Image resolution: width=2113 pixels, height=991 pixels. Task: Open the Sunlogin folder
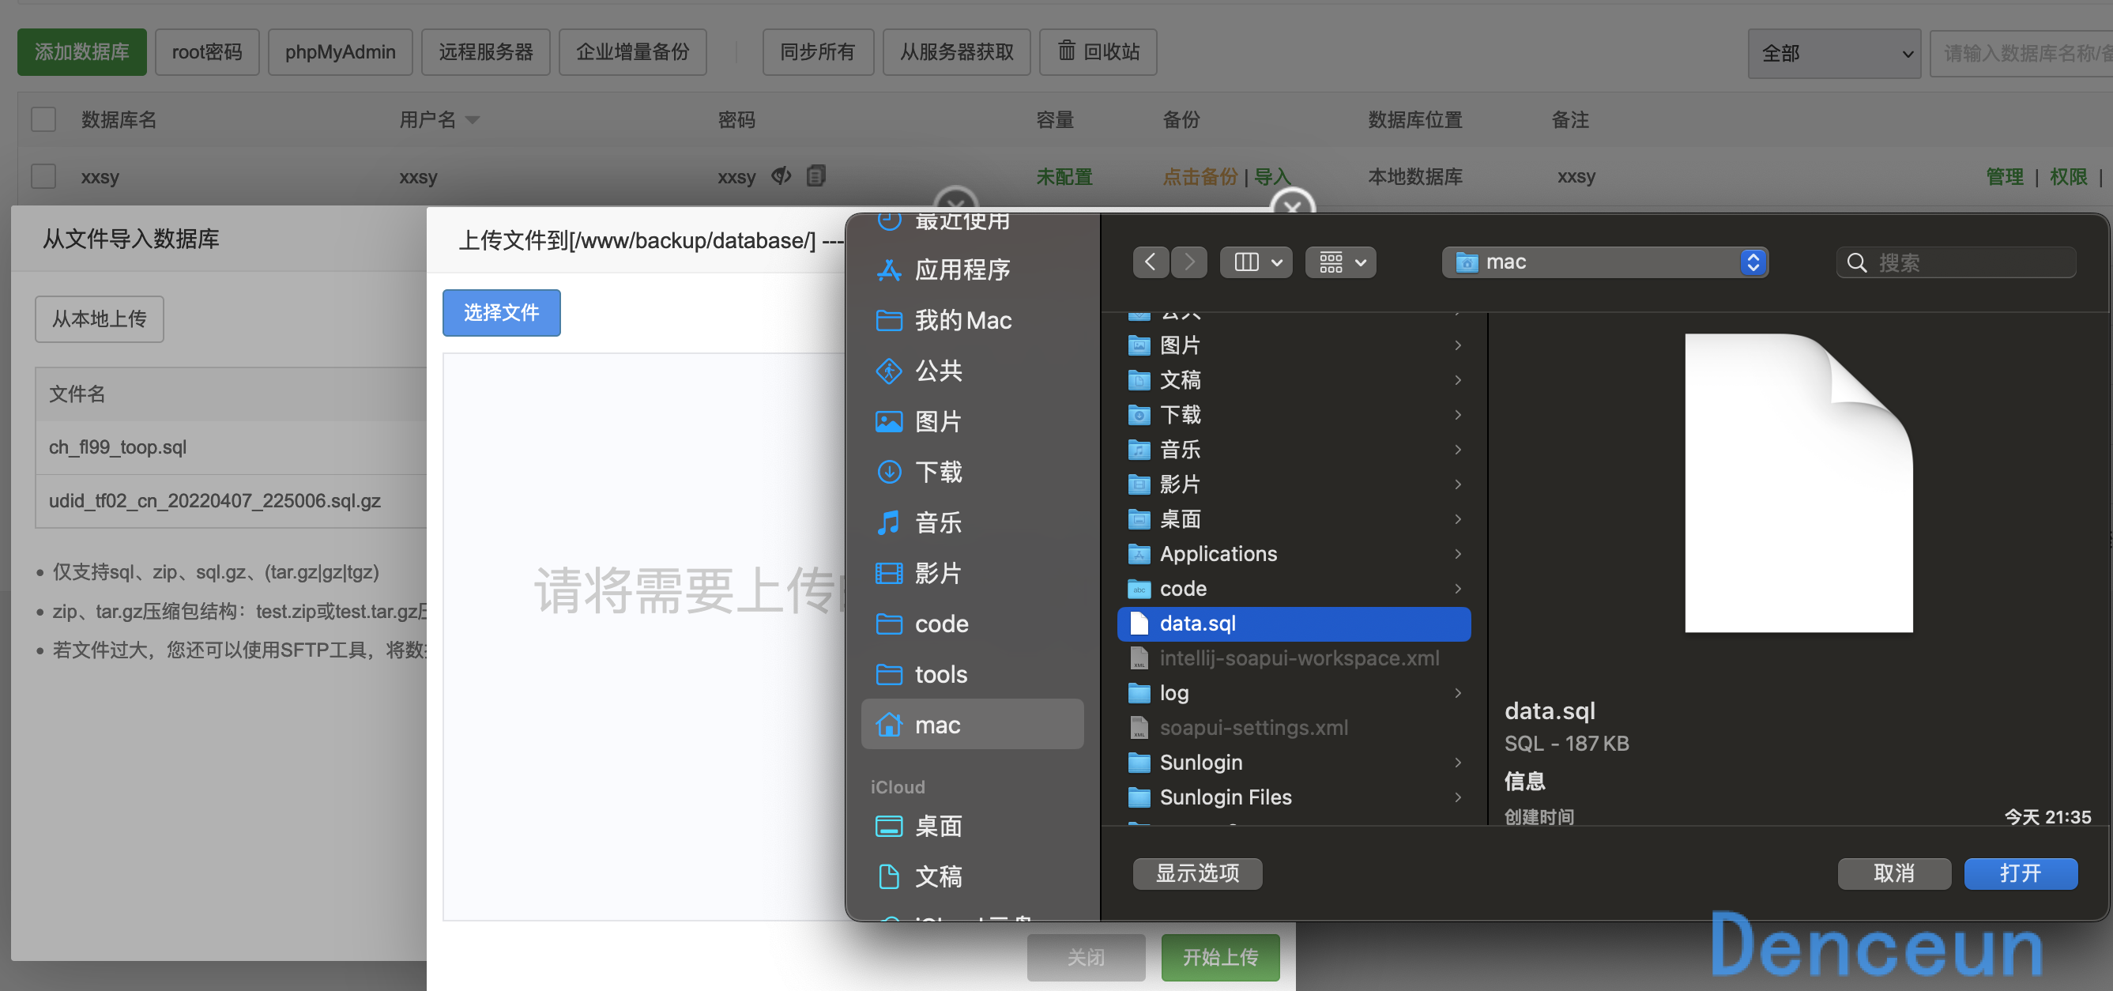(x=1294, y=762)
